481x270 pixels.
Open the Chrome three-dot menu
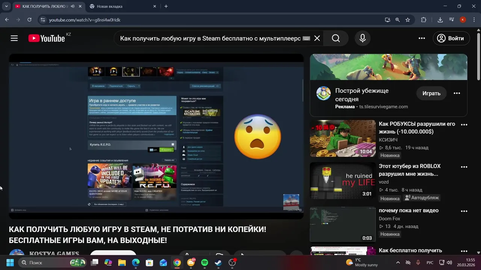[474, 20]
